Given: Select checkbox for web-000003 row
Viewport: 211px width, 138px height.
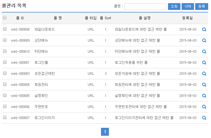Looking at the screenshot, I should coord(5,73).
